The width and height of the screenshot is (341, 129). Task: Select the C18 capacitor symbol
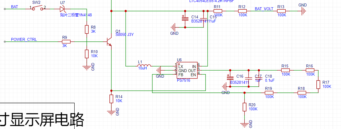click(x=259, y=78)
